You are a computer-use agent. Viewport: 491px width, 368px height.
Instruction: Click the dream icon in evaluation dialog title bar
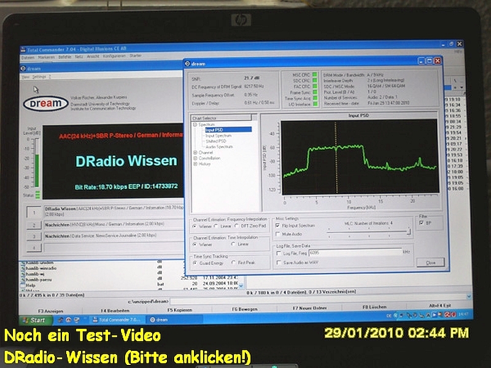click(188, 64)
